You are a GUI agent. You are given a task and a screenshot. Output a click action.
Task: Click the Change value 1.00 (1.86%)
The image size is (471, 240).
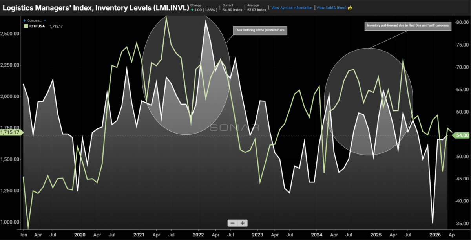coord(206,9)
